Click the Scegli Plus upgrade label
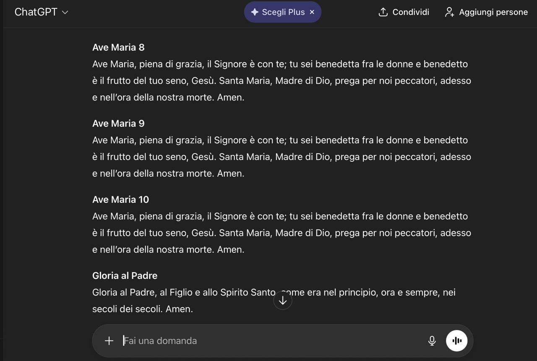The width and height of the screenshot is (537, 361). pos(283,12)
